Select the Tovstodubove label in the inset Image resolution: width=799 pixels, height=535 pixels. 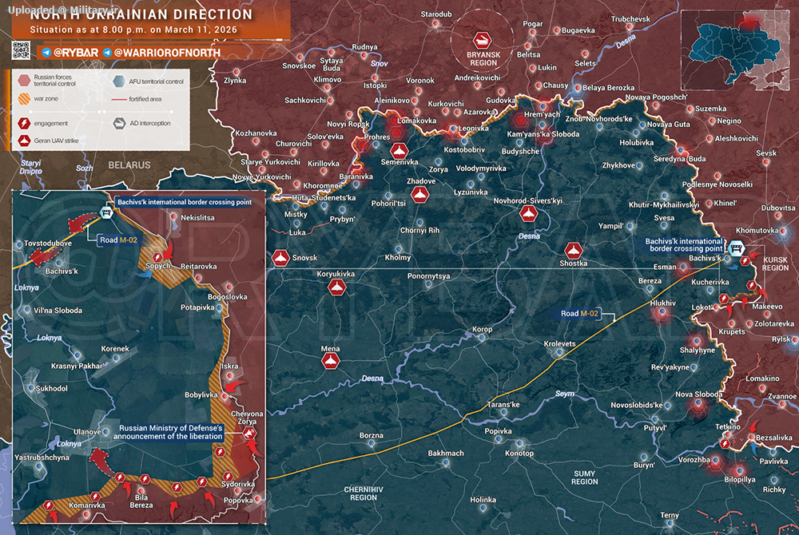click(x=48, y=244)
